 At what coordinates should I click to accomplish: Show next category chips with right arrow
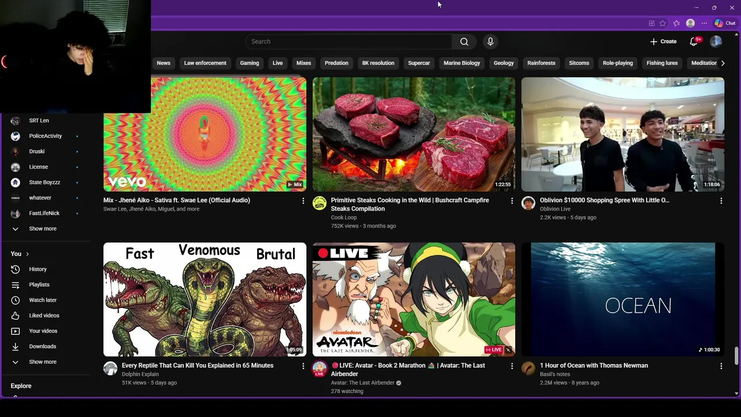tap(722, 63)
